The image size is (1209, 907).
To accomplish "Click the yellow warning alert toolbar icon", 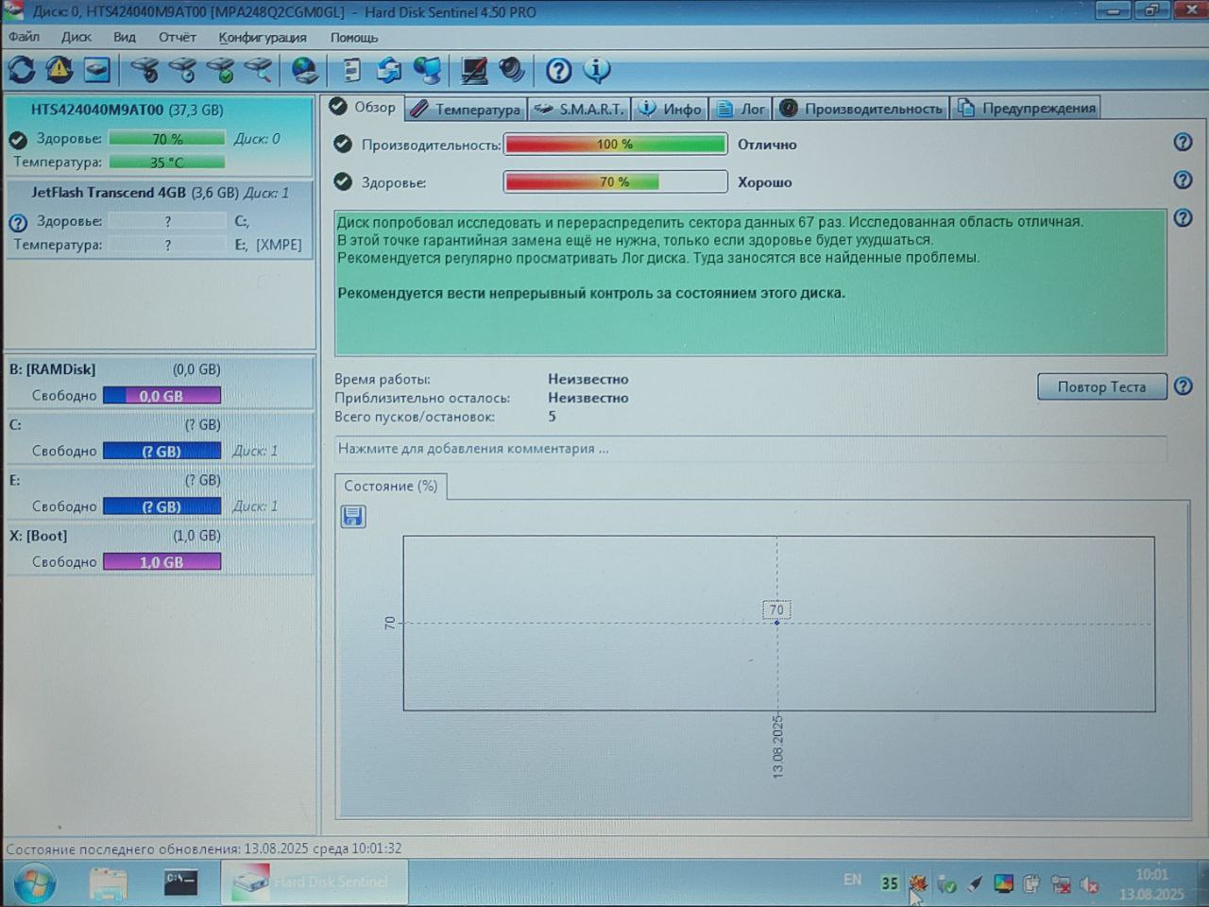I will [59, 70].
